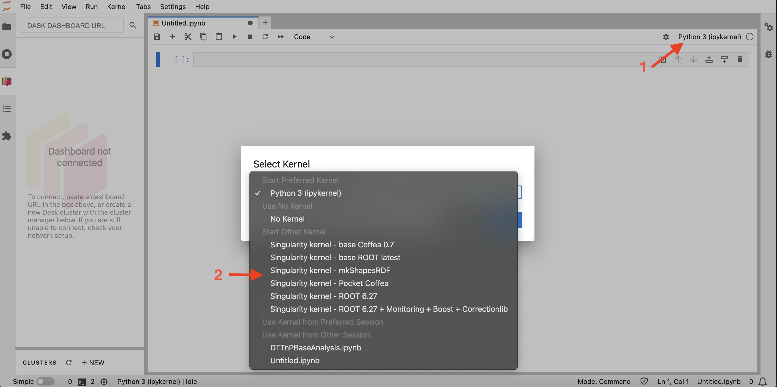Cut the selected cell with scissors icon
Screen dimensions: 777x387
click(188, 37)
